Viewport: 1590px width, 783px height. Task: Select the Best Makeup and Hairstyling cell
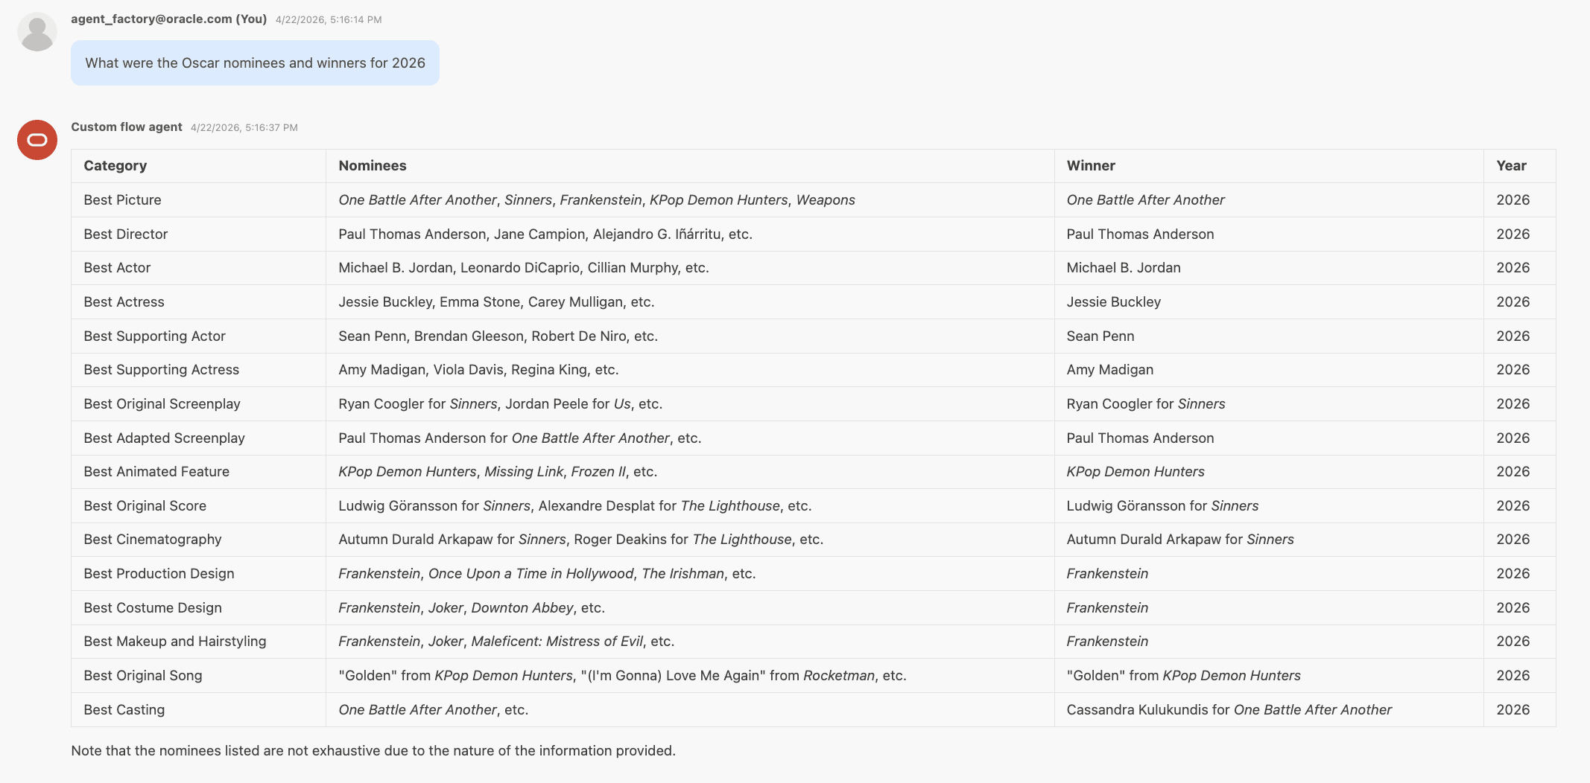click(198, 642)
